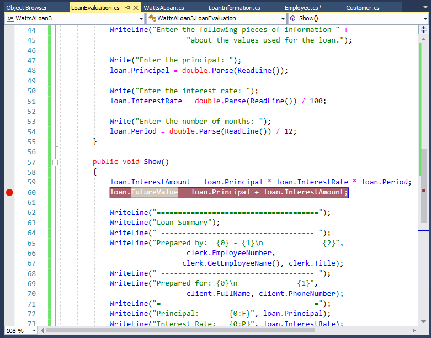
Task: Click the opening brace on line 58
Action: click(95, 172)
